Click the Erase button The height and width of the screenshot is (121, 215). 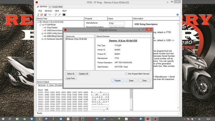(x=131, y=81)
